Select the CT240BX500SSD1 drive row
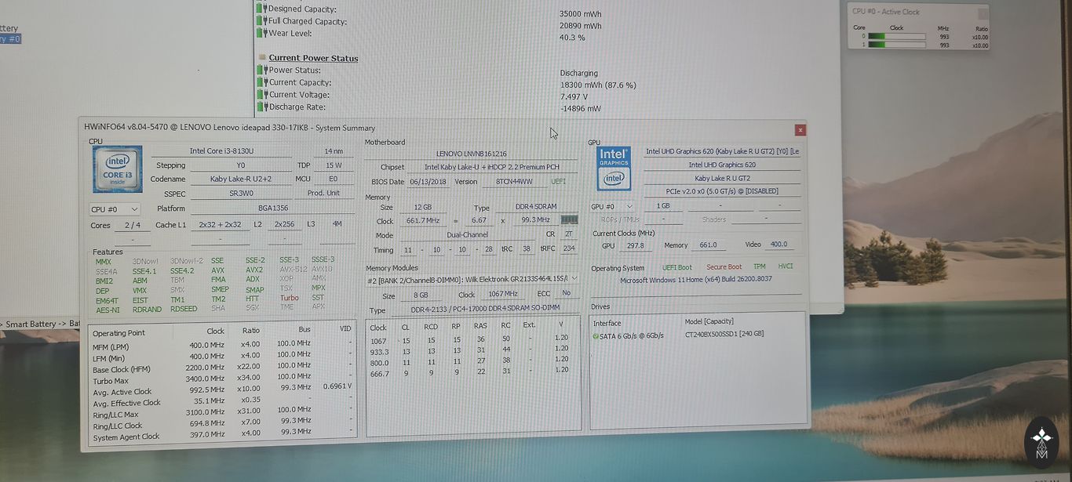This screenshot has width=1072, height=482. 724,334
